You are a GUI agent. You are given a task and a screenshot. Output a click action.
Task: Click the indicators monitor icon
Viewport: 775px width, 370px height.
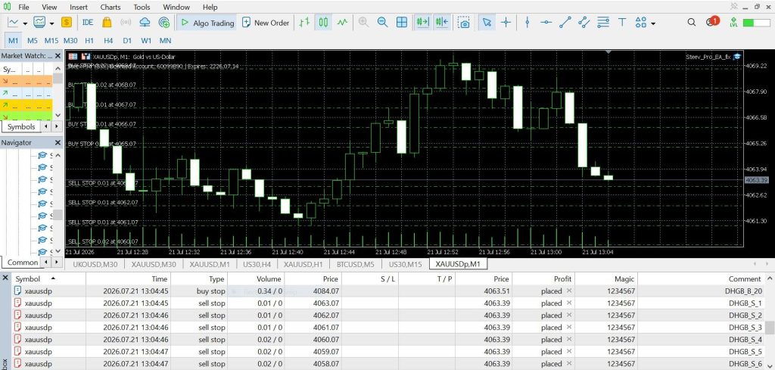click(x=39, y=22)
